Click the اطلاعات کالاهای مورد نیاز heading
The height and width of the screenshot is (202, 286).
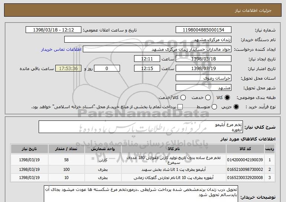[248, 139]
